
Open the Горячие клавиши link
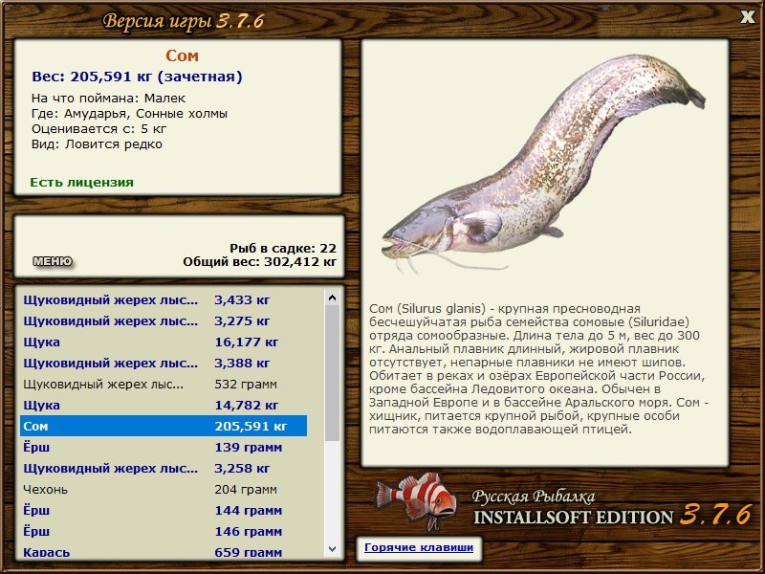419,547
